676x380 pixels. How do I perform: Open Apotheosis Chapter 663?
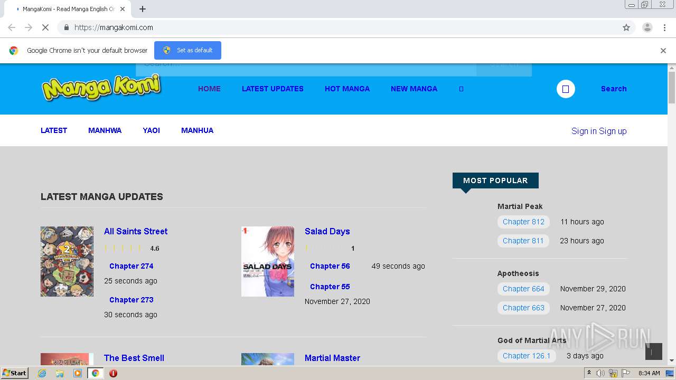tap(523, 308)
